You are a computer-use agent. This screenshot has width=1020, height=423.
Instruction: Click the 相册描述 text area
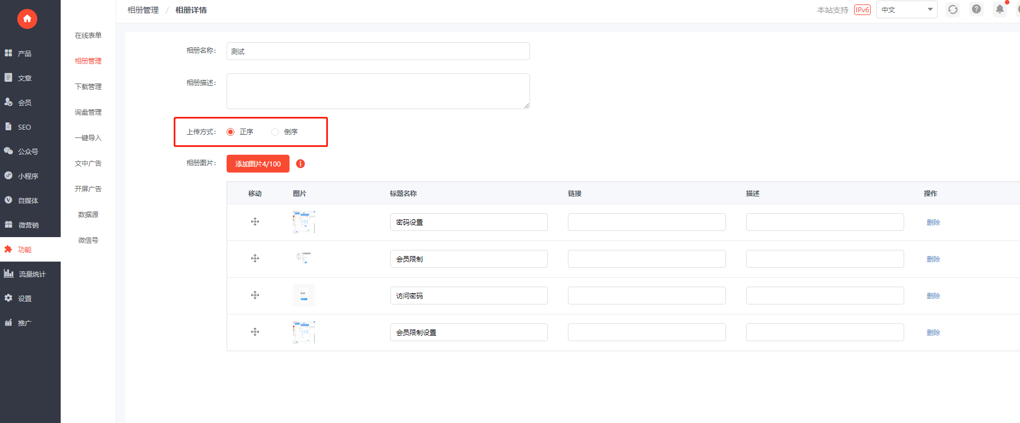(378, 91)
